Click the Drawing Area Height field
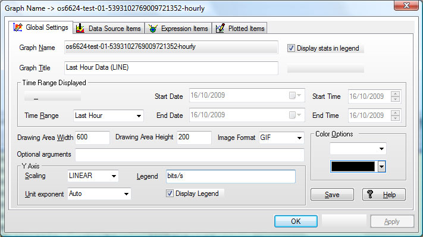 (194, 138)
